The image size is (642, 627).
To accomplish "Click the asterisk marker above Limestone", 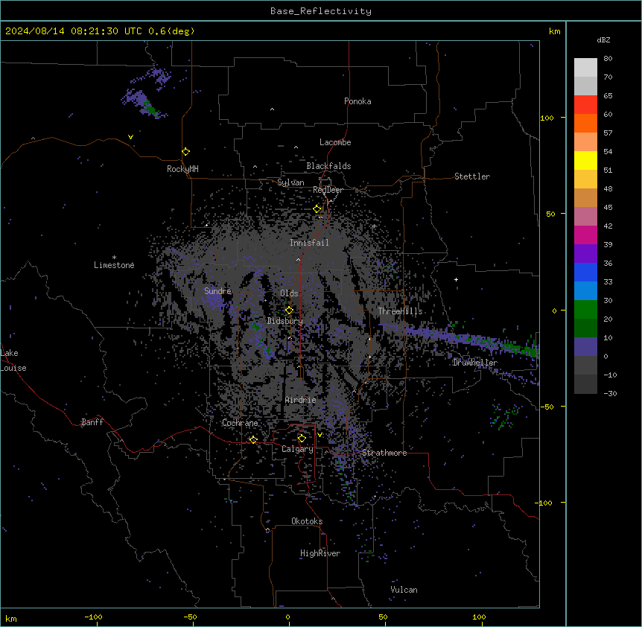I will [x=114, y=258].
